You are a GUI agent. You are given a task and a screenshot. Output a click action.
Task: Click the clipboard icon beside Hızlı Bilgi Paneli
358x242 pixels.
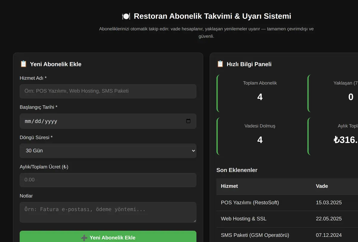[x=220, y=64]
